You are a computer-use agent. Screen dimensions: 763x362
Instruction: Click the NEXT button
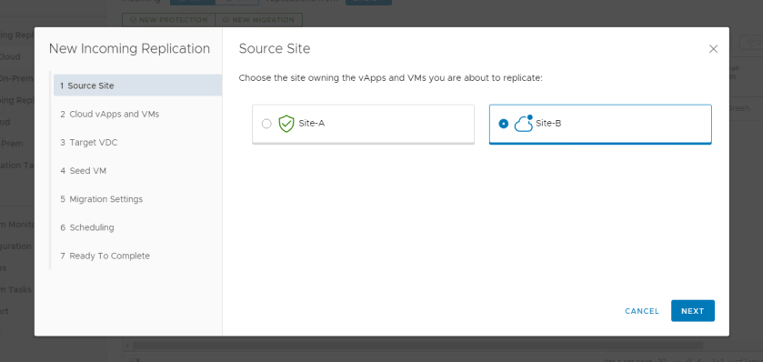pos(692,311)
